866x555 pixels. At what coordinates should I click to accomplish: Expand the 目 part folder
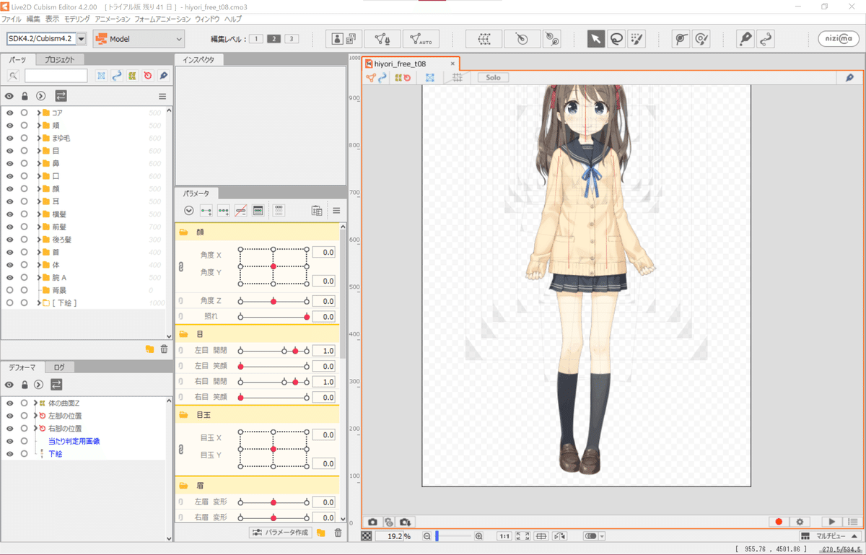point(39,151)
